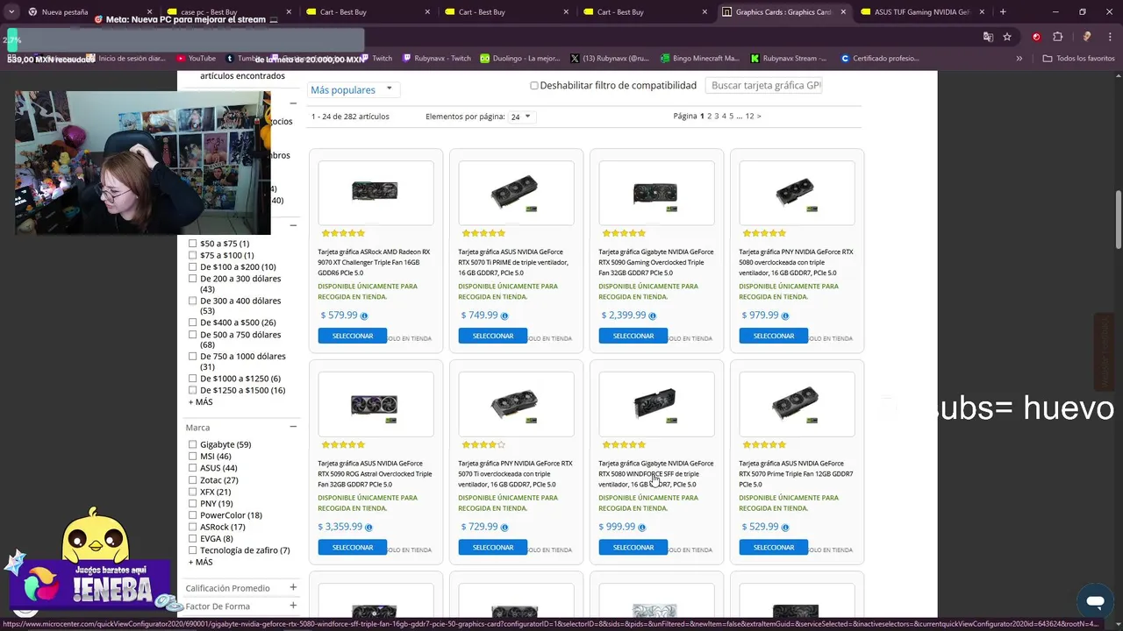Open Todos los favoritos folder
The width and height of the screenshot is (1123, 631).
pyautogui.click(x=1078, y=59)
